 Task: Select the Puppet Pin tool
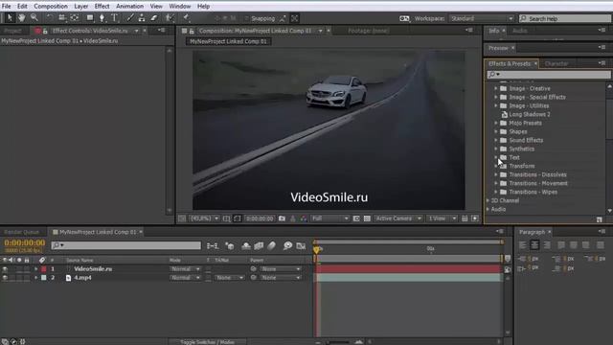(x=187, y=17)
